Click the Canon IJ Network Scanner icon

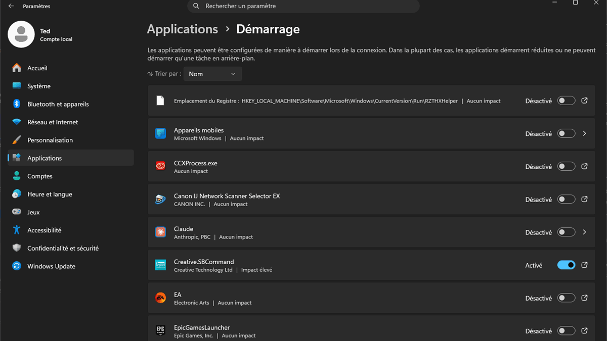[160, 199]
